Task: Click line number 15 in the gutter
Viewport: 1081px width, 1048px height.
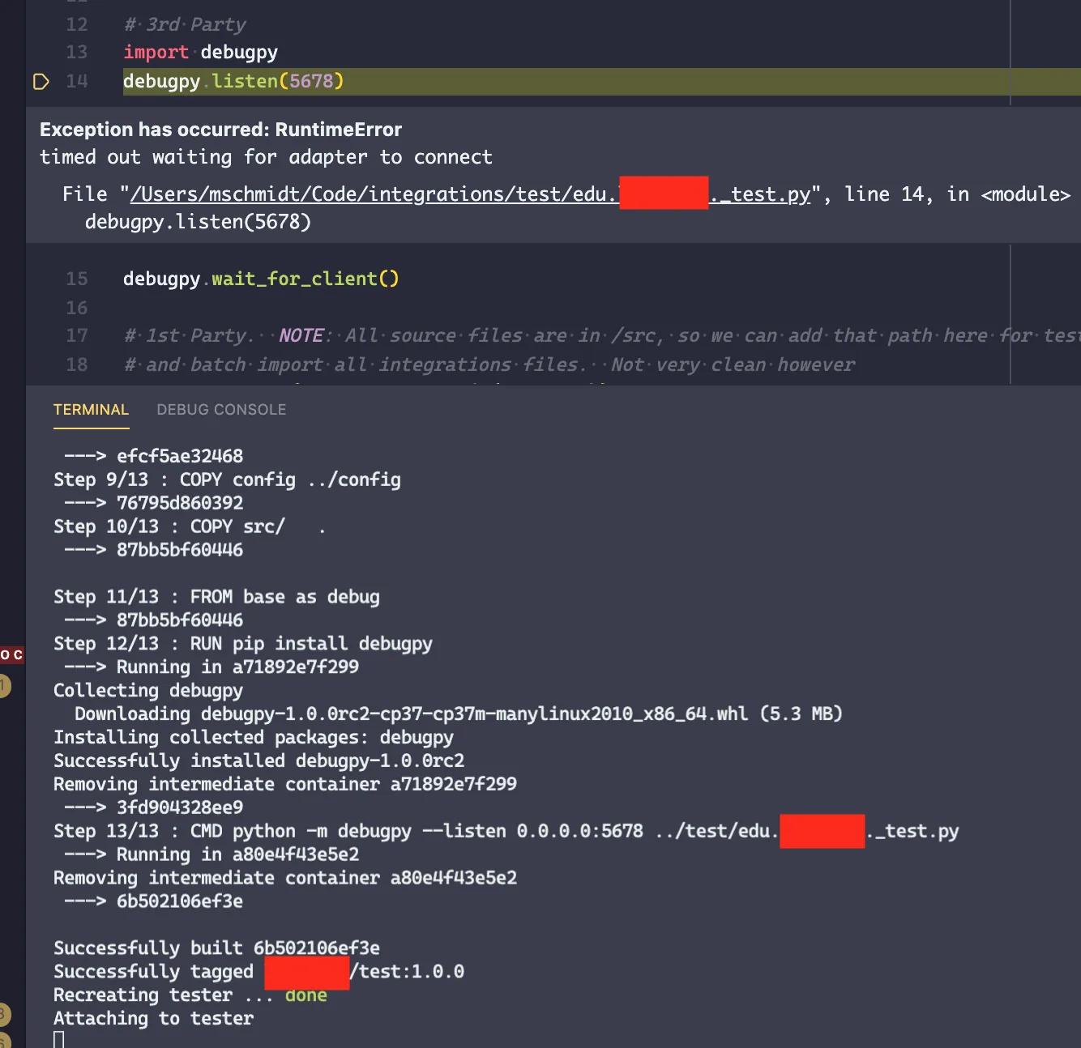Action: point(77,279)
